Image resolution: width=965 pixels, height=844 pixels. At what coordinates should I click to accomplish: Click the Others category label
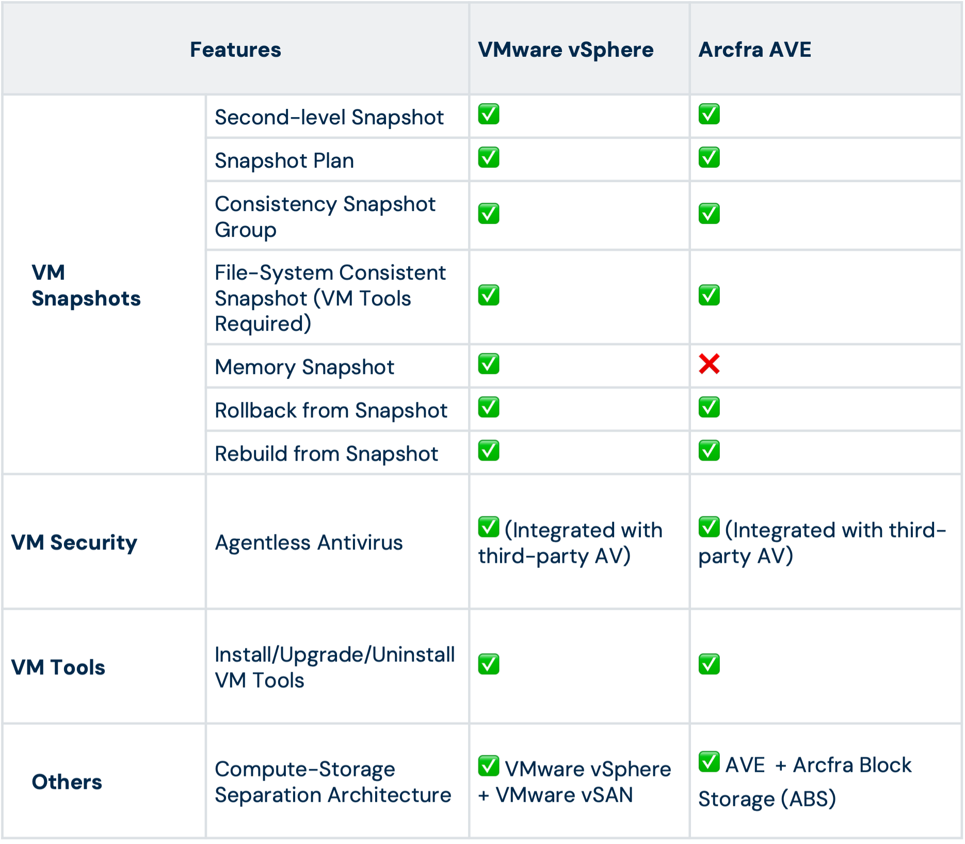pyautogui.click(x=67, y=782)
